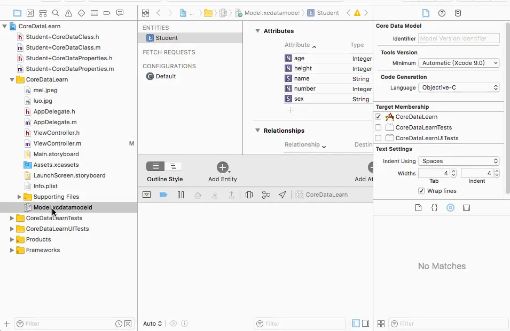The image size is (510, 331).
Task: Open Debug Memory Graph
Action: [x=266, y=195]
